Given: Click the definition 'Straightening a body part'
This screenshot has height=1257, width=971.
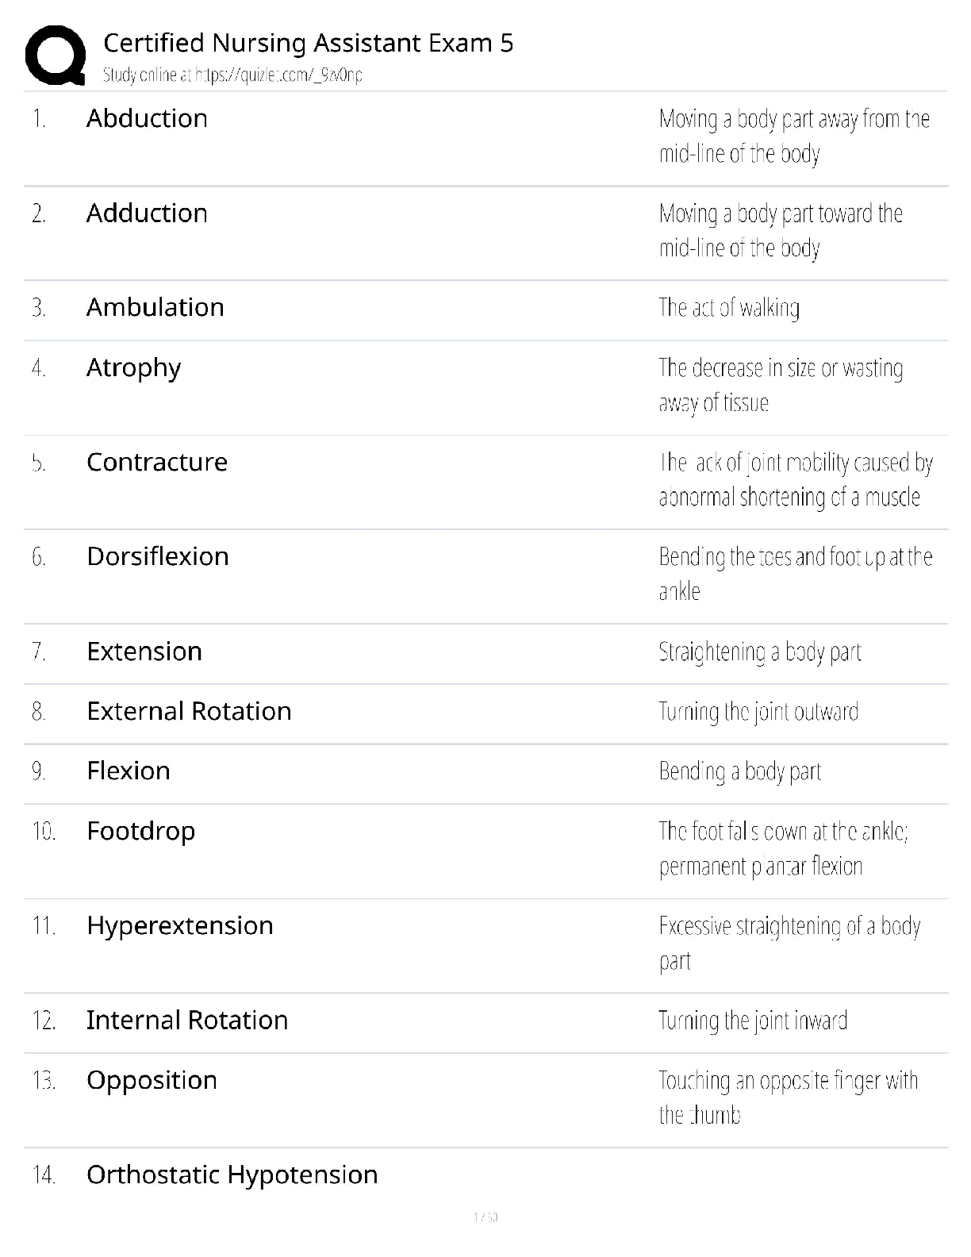Looking at the screenshot, I should 759,652.
